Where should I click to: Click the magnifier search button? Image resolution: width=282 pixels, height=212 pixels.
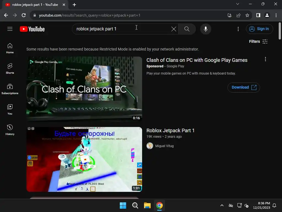187,29
